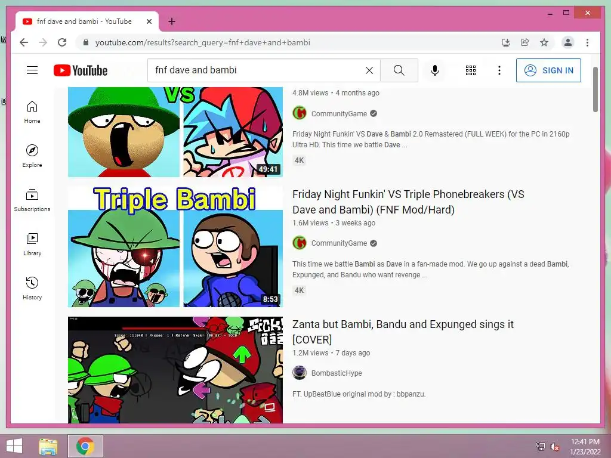Open the BombasticHype channel name
This screenshot has width=611, height=458.
337,373
